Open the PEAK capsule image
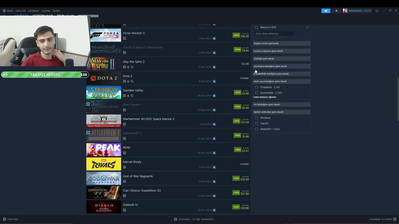 (103, 150)
